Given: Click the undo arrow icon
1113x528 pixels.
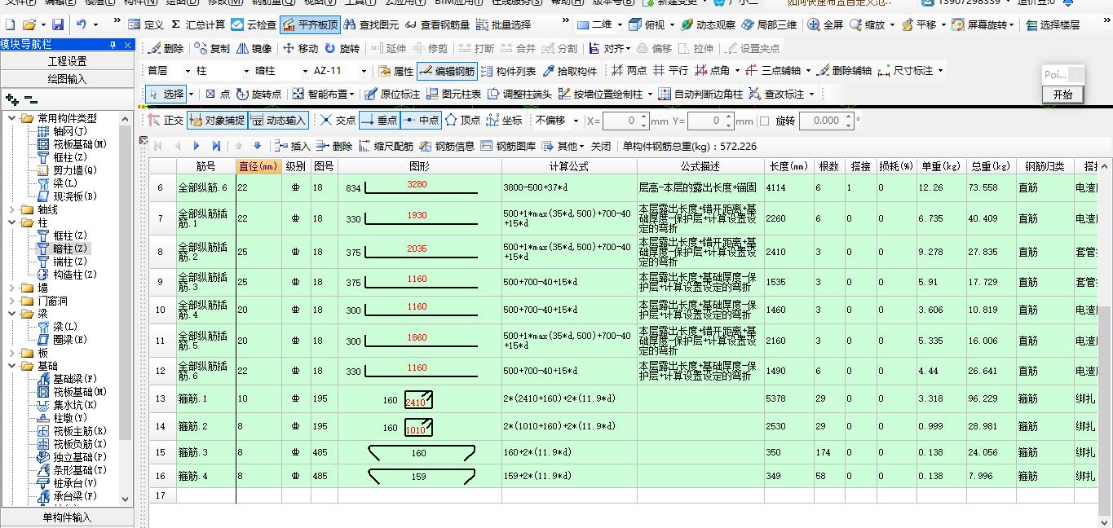Looking at the screenshot, I should (x=81, y=24).
